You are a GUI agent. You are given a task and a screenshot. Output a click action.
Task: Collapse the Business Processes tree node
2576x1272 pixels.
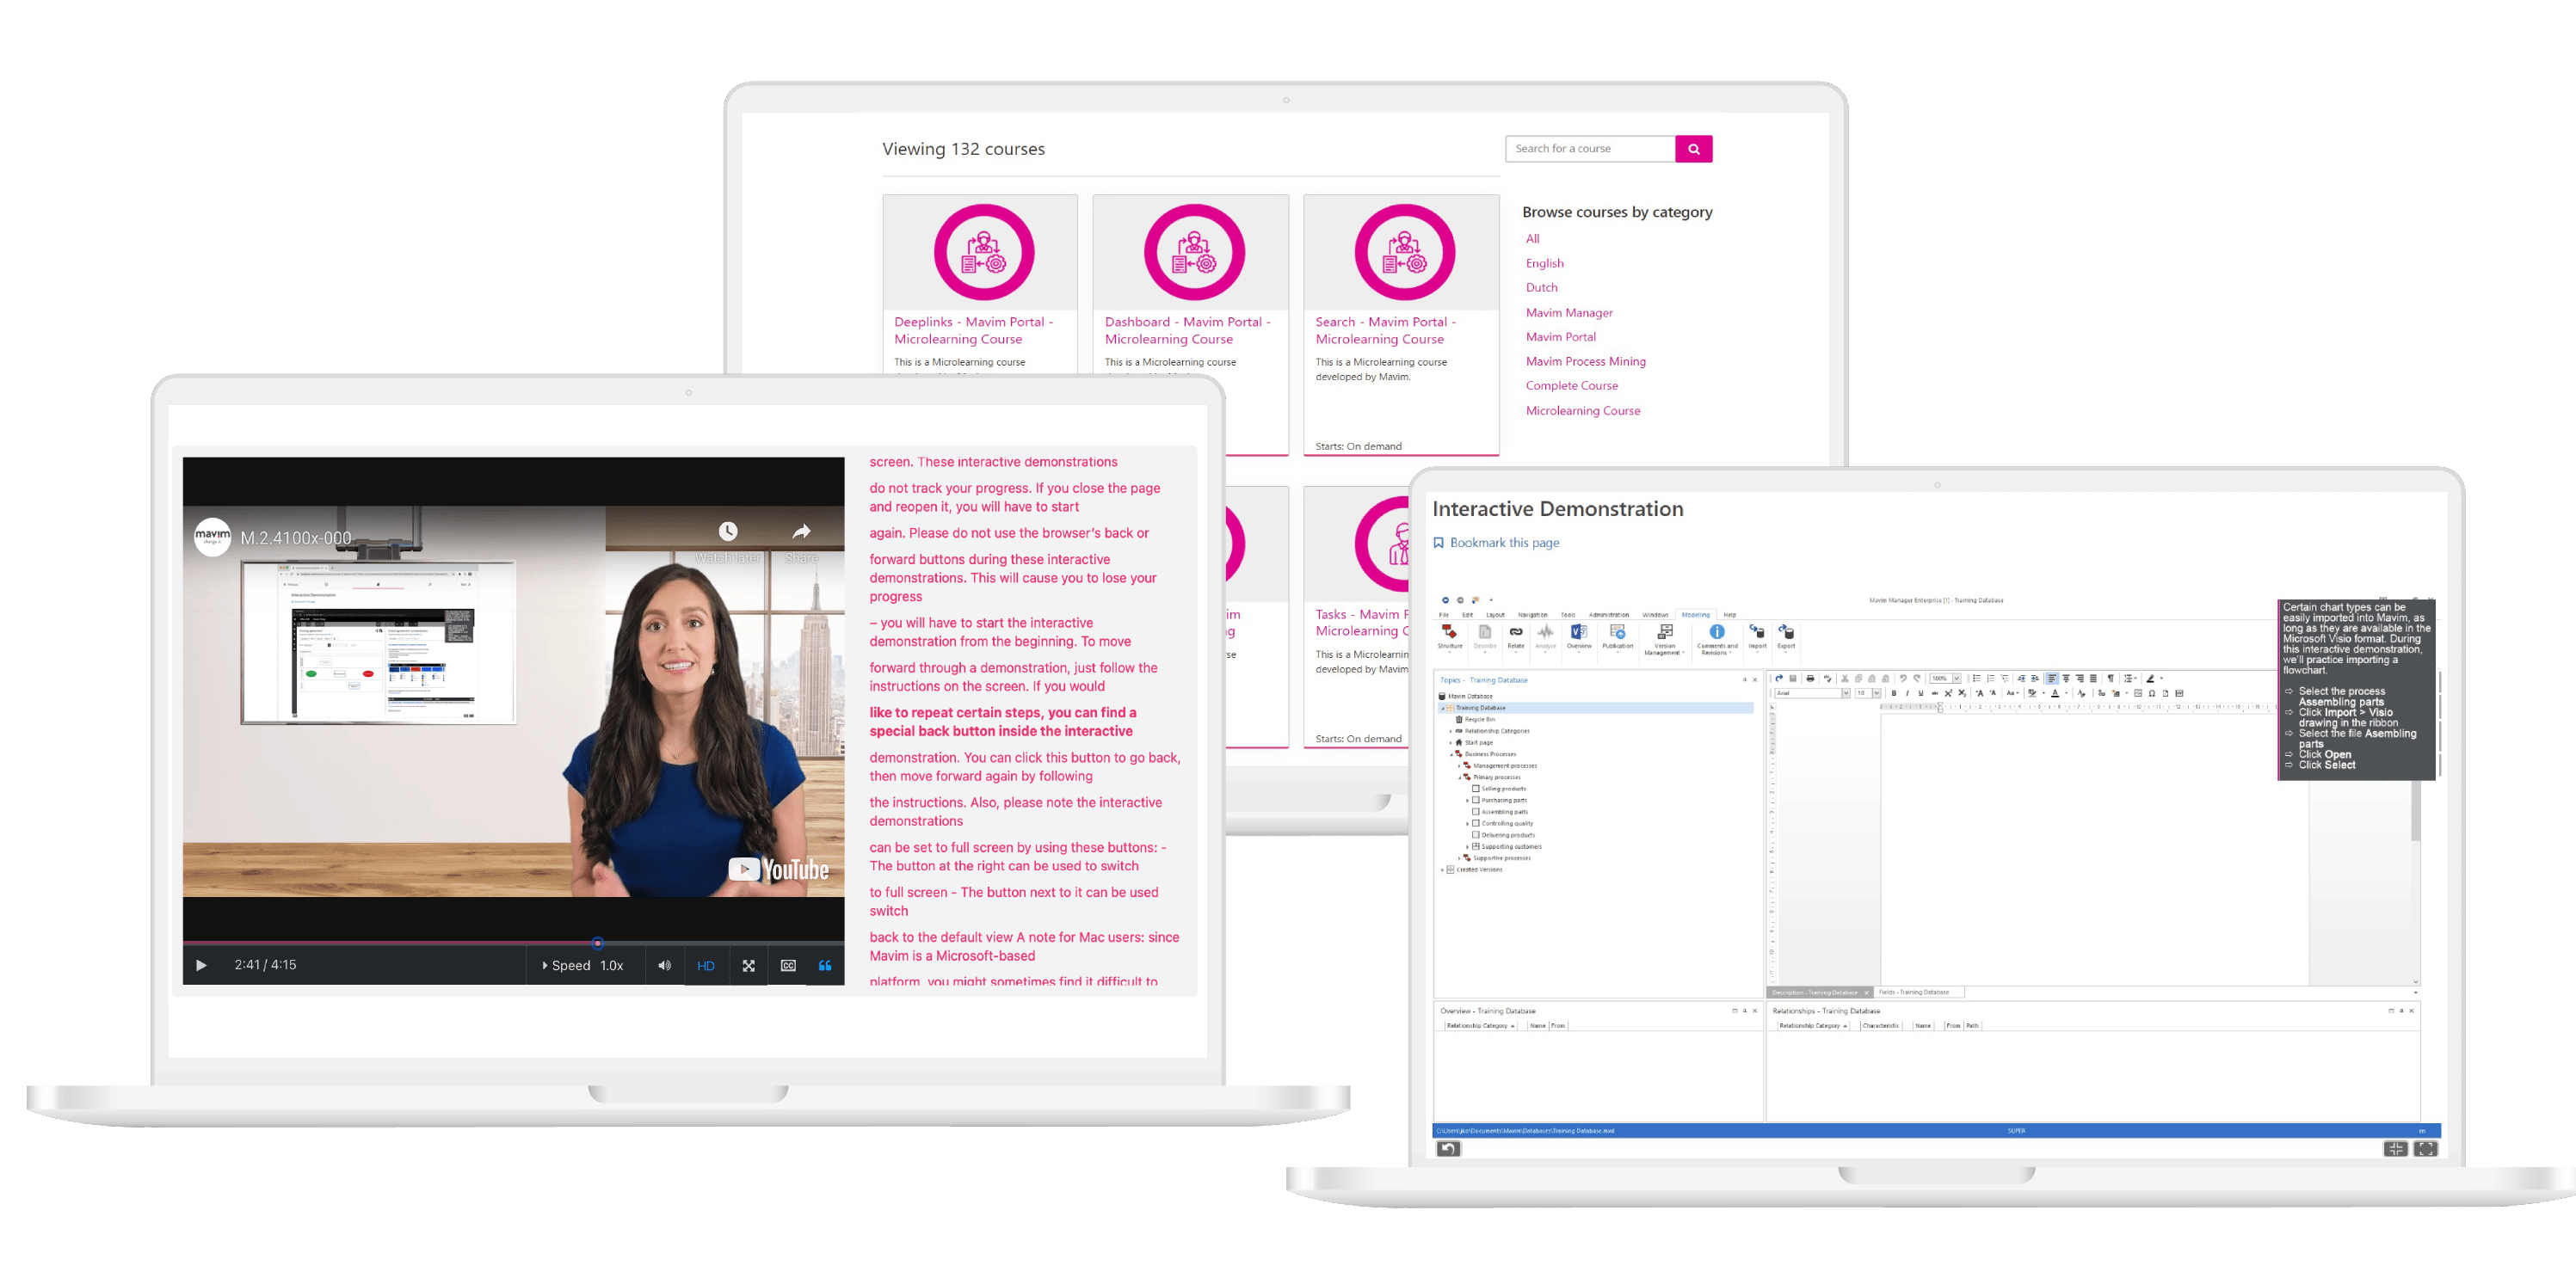[x=1451, y=754]
